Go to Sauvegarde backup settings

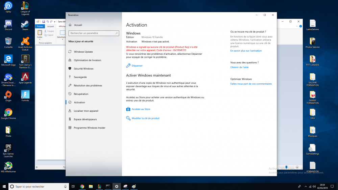tap(80, 77)
